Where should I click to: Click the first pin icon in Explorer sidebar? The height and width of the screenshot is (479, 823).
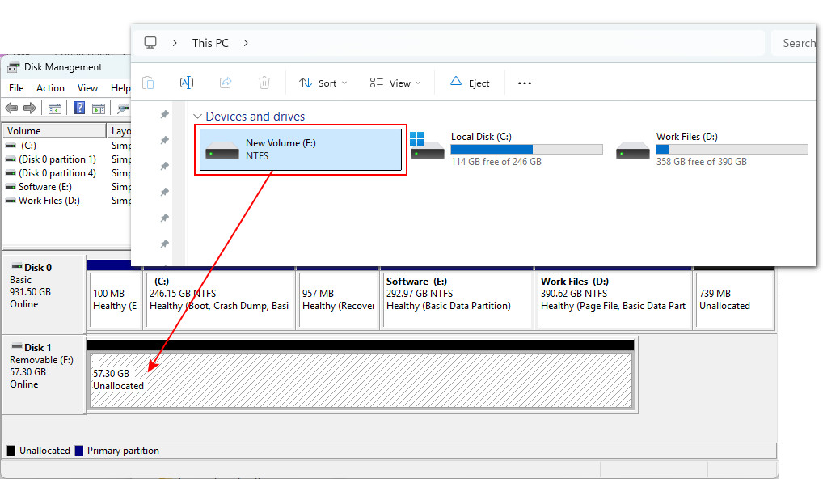[x=165, y=114]
